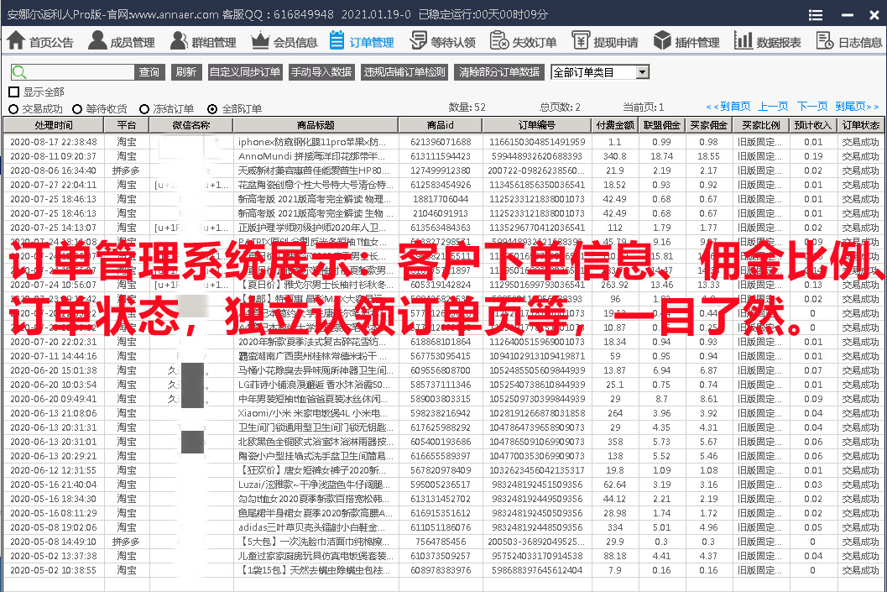Close the application window
The image size is (887, 592).
pos(874,15)
